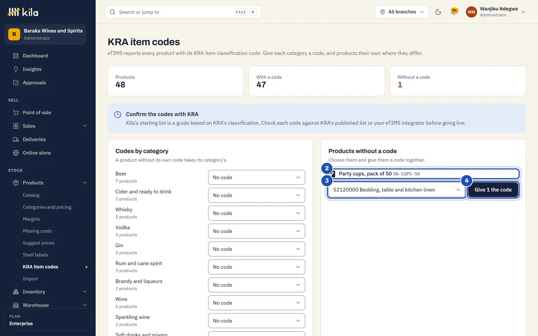Click the Search or jump to field
This screenshot has height=336, width=538.
click(183, 12)
